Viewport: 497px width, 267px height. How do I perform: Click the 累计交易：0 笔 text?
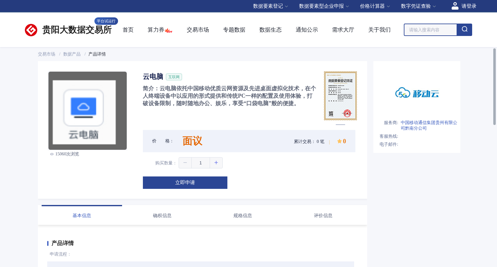pyautogui.click(x=309, y=141)
